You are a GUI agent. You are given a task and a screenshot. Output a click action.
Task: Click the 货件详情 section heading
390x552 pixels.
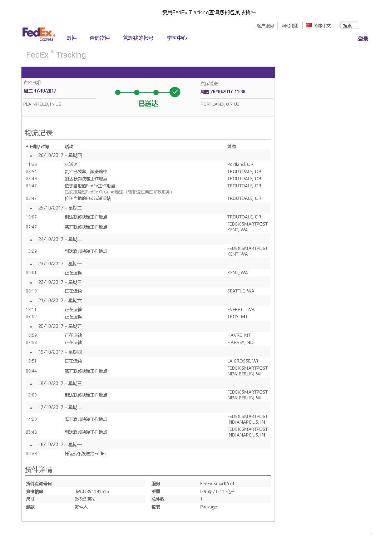pyautogui.click(x=39, y=470)
